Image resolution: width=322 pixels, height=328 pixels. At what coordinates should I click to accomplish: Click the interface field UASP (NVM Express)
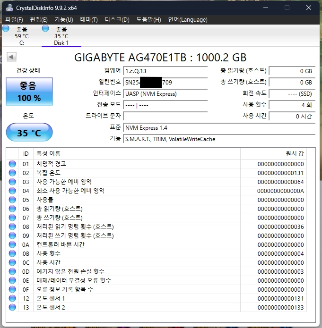click(165, 94)
